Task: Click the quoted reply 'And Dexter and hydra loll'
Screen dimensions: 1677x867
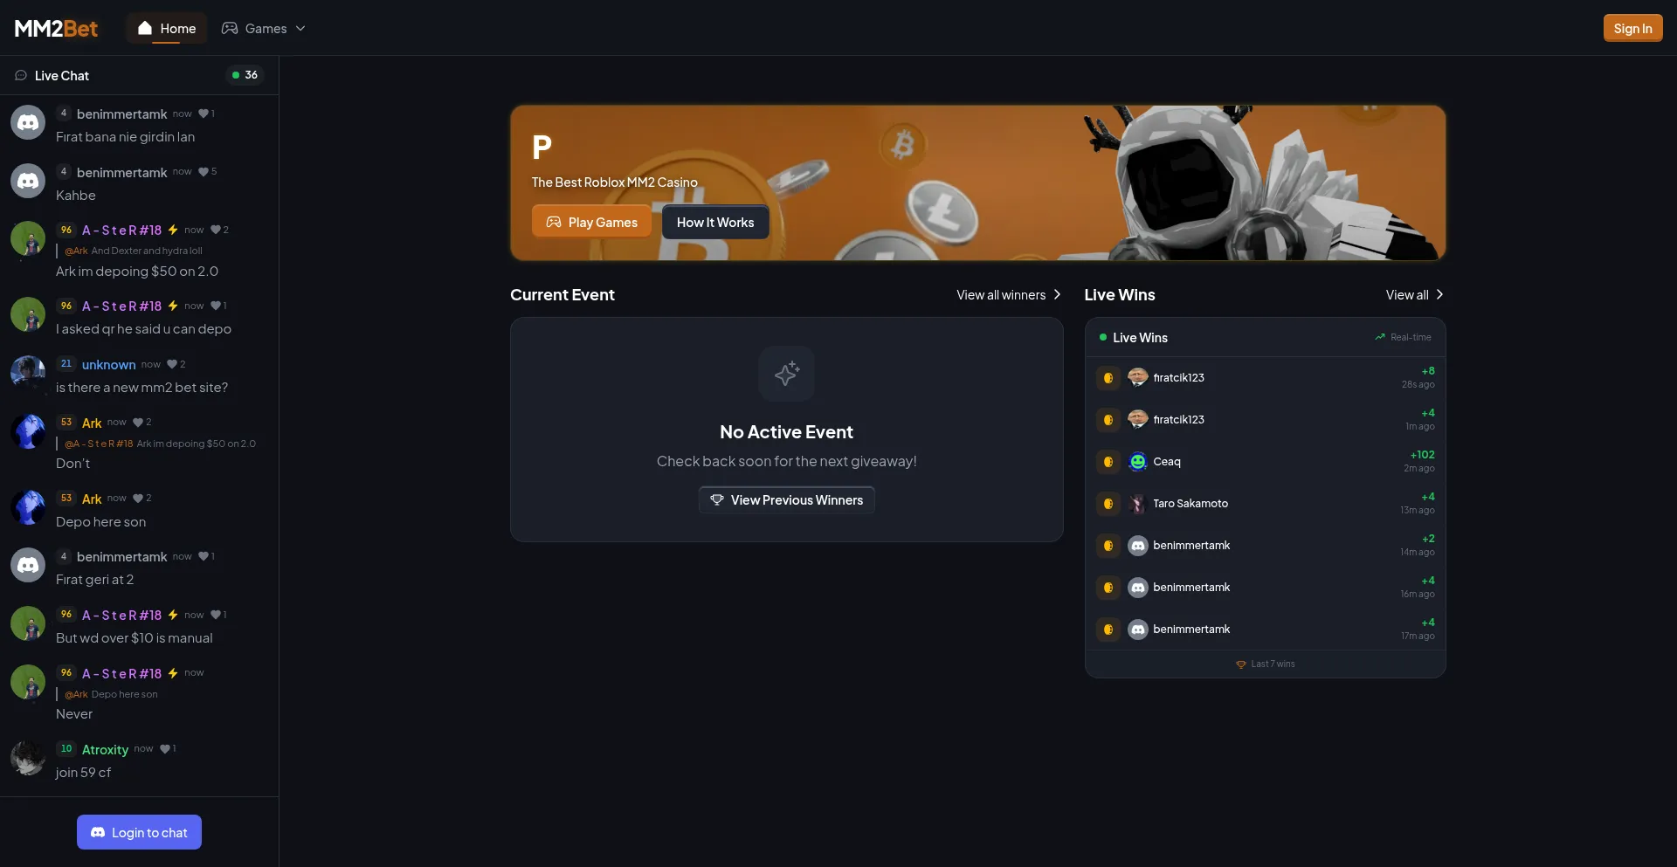Action: [x=134, y=251]
